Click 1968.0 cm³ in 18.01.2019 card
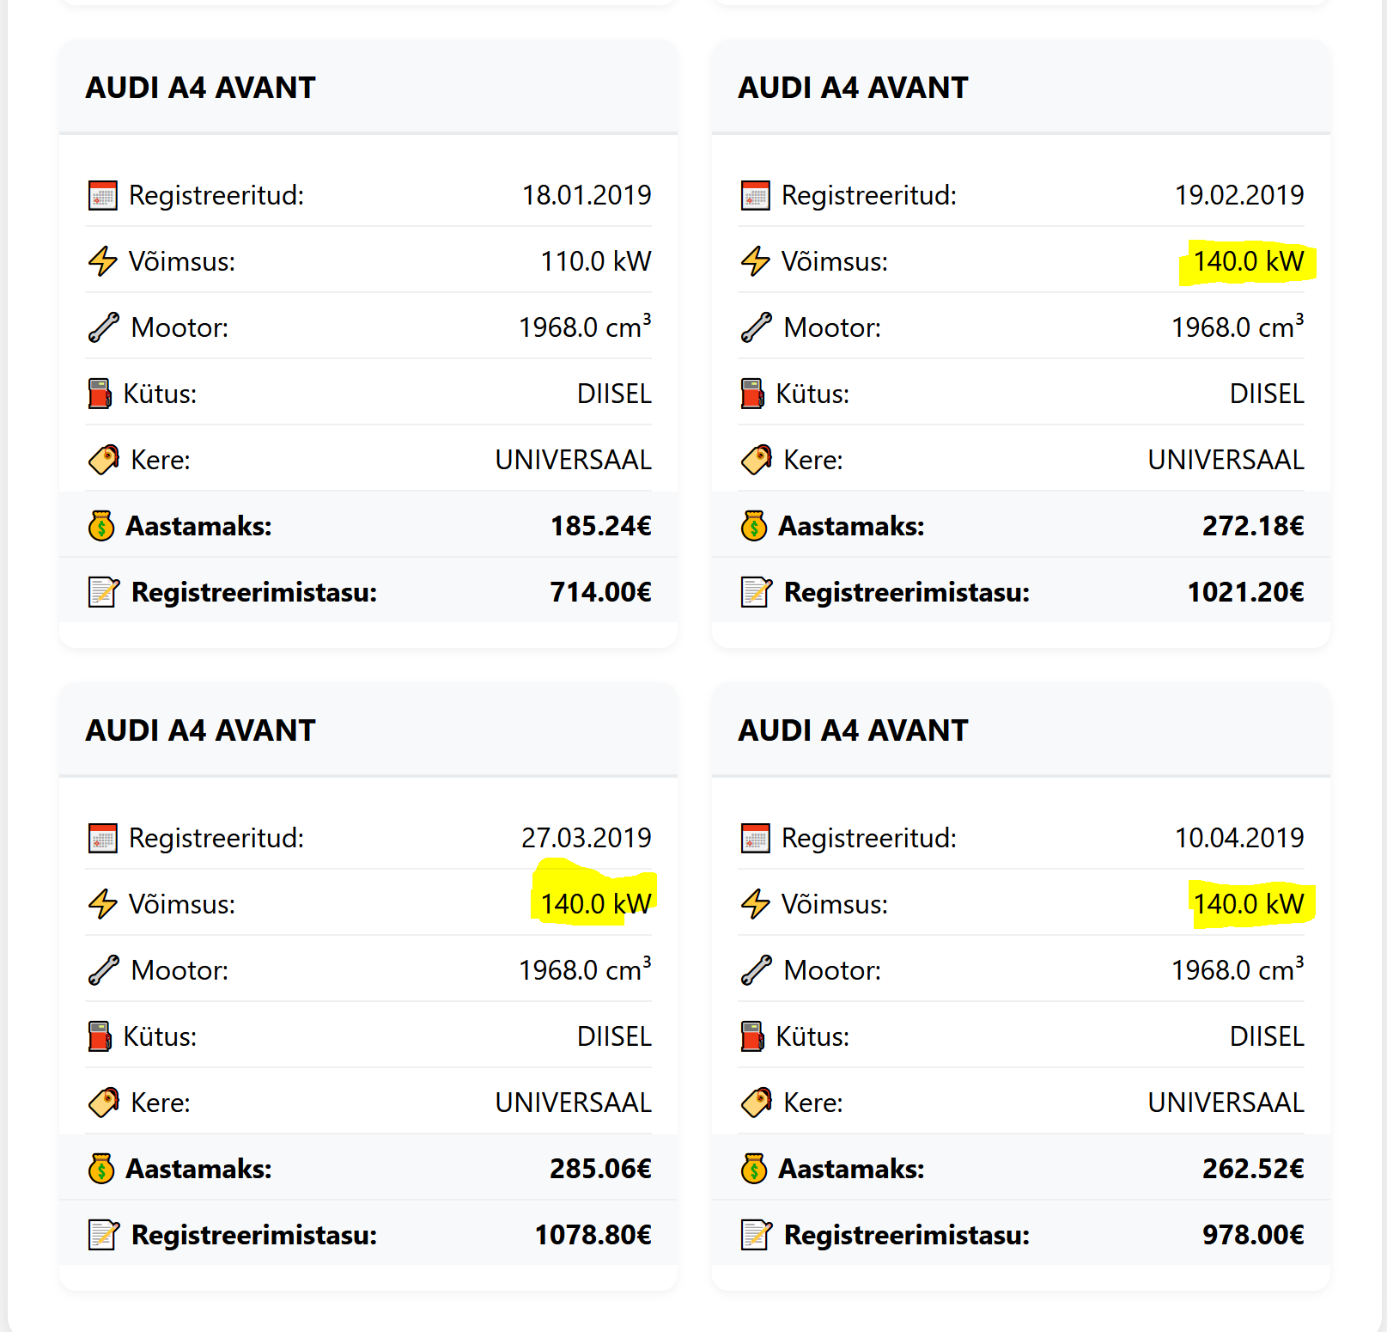The height and width of the screenshot is (1332, 1387). (585, 327)
